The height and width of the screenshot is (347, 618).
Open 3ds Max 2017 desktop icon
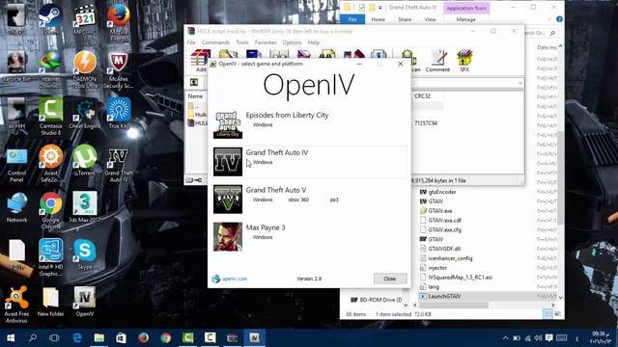[x=84, y=206]
